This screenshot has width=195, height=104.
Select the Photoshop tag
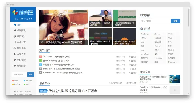click(173, 62)
